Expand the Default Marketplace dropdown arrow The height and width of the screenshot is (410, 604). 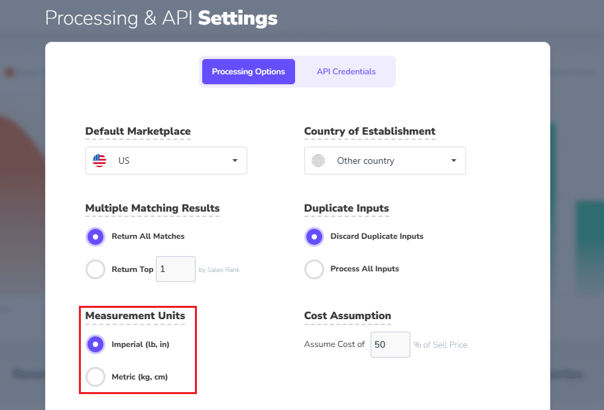point(235,161)
